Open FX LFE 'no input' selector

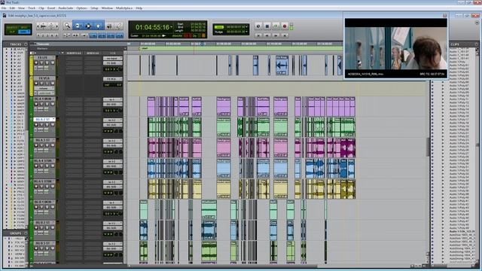[112, 59]
